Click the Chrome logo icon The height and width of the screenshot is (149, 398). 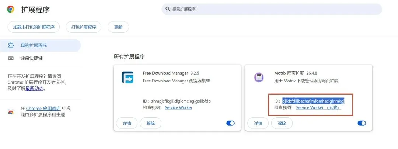[11, 9]
